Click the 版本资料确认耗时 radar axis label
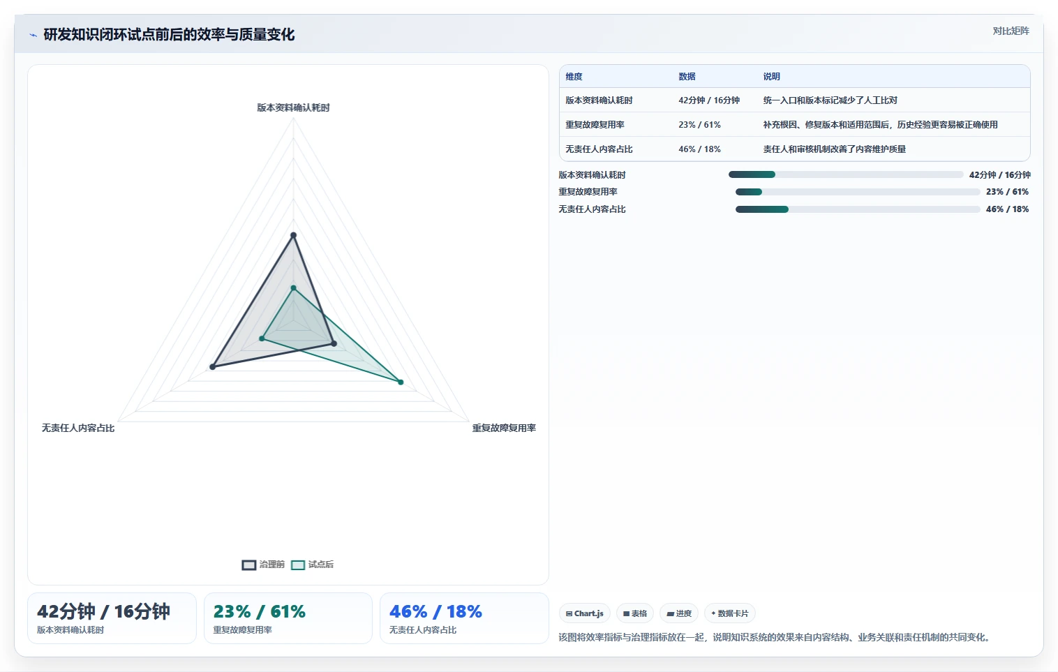The image size is (1058, 672). [293, 107]
